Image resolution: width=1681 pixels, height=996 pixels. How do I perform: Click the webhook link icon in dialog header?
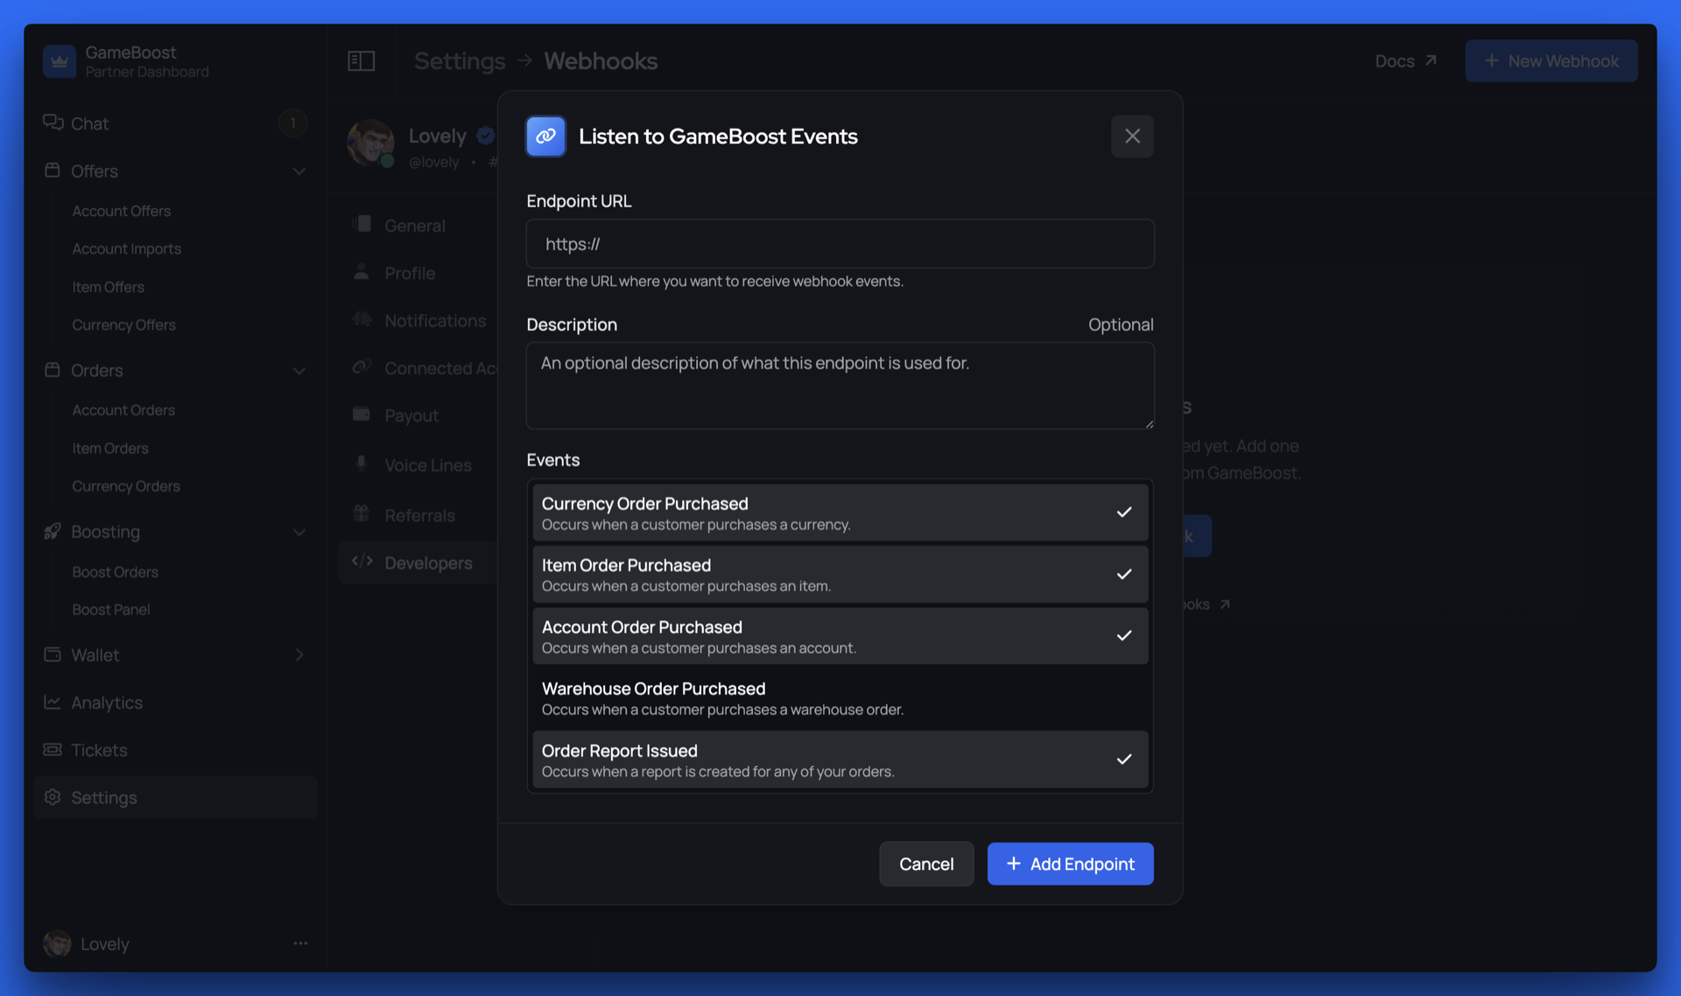coord(545,136)
